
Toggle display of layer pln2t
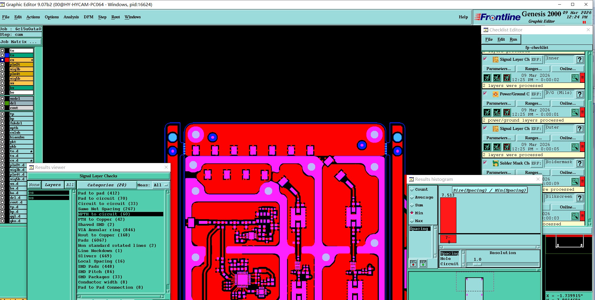point(2,65)
